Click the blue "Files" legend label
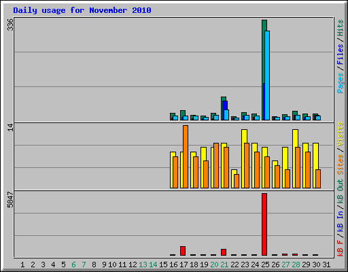The height and width of the screenshot is (272, 348). point(341,54)
